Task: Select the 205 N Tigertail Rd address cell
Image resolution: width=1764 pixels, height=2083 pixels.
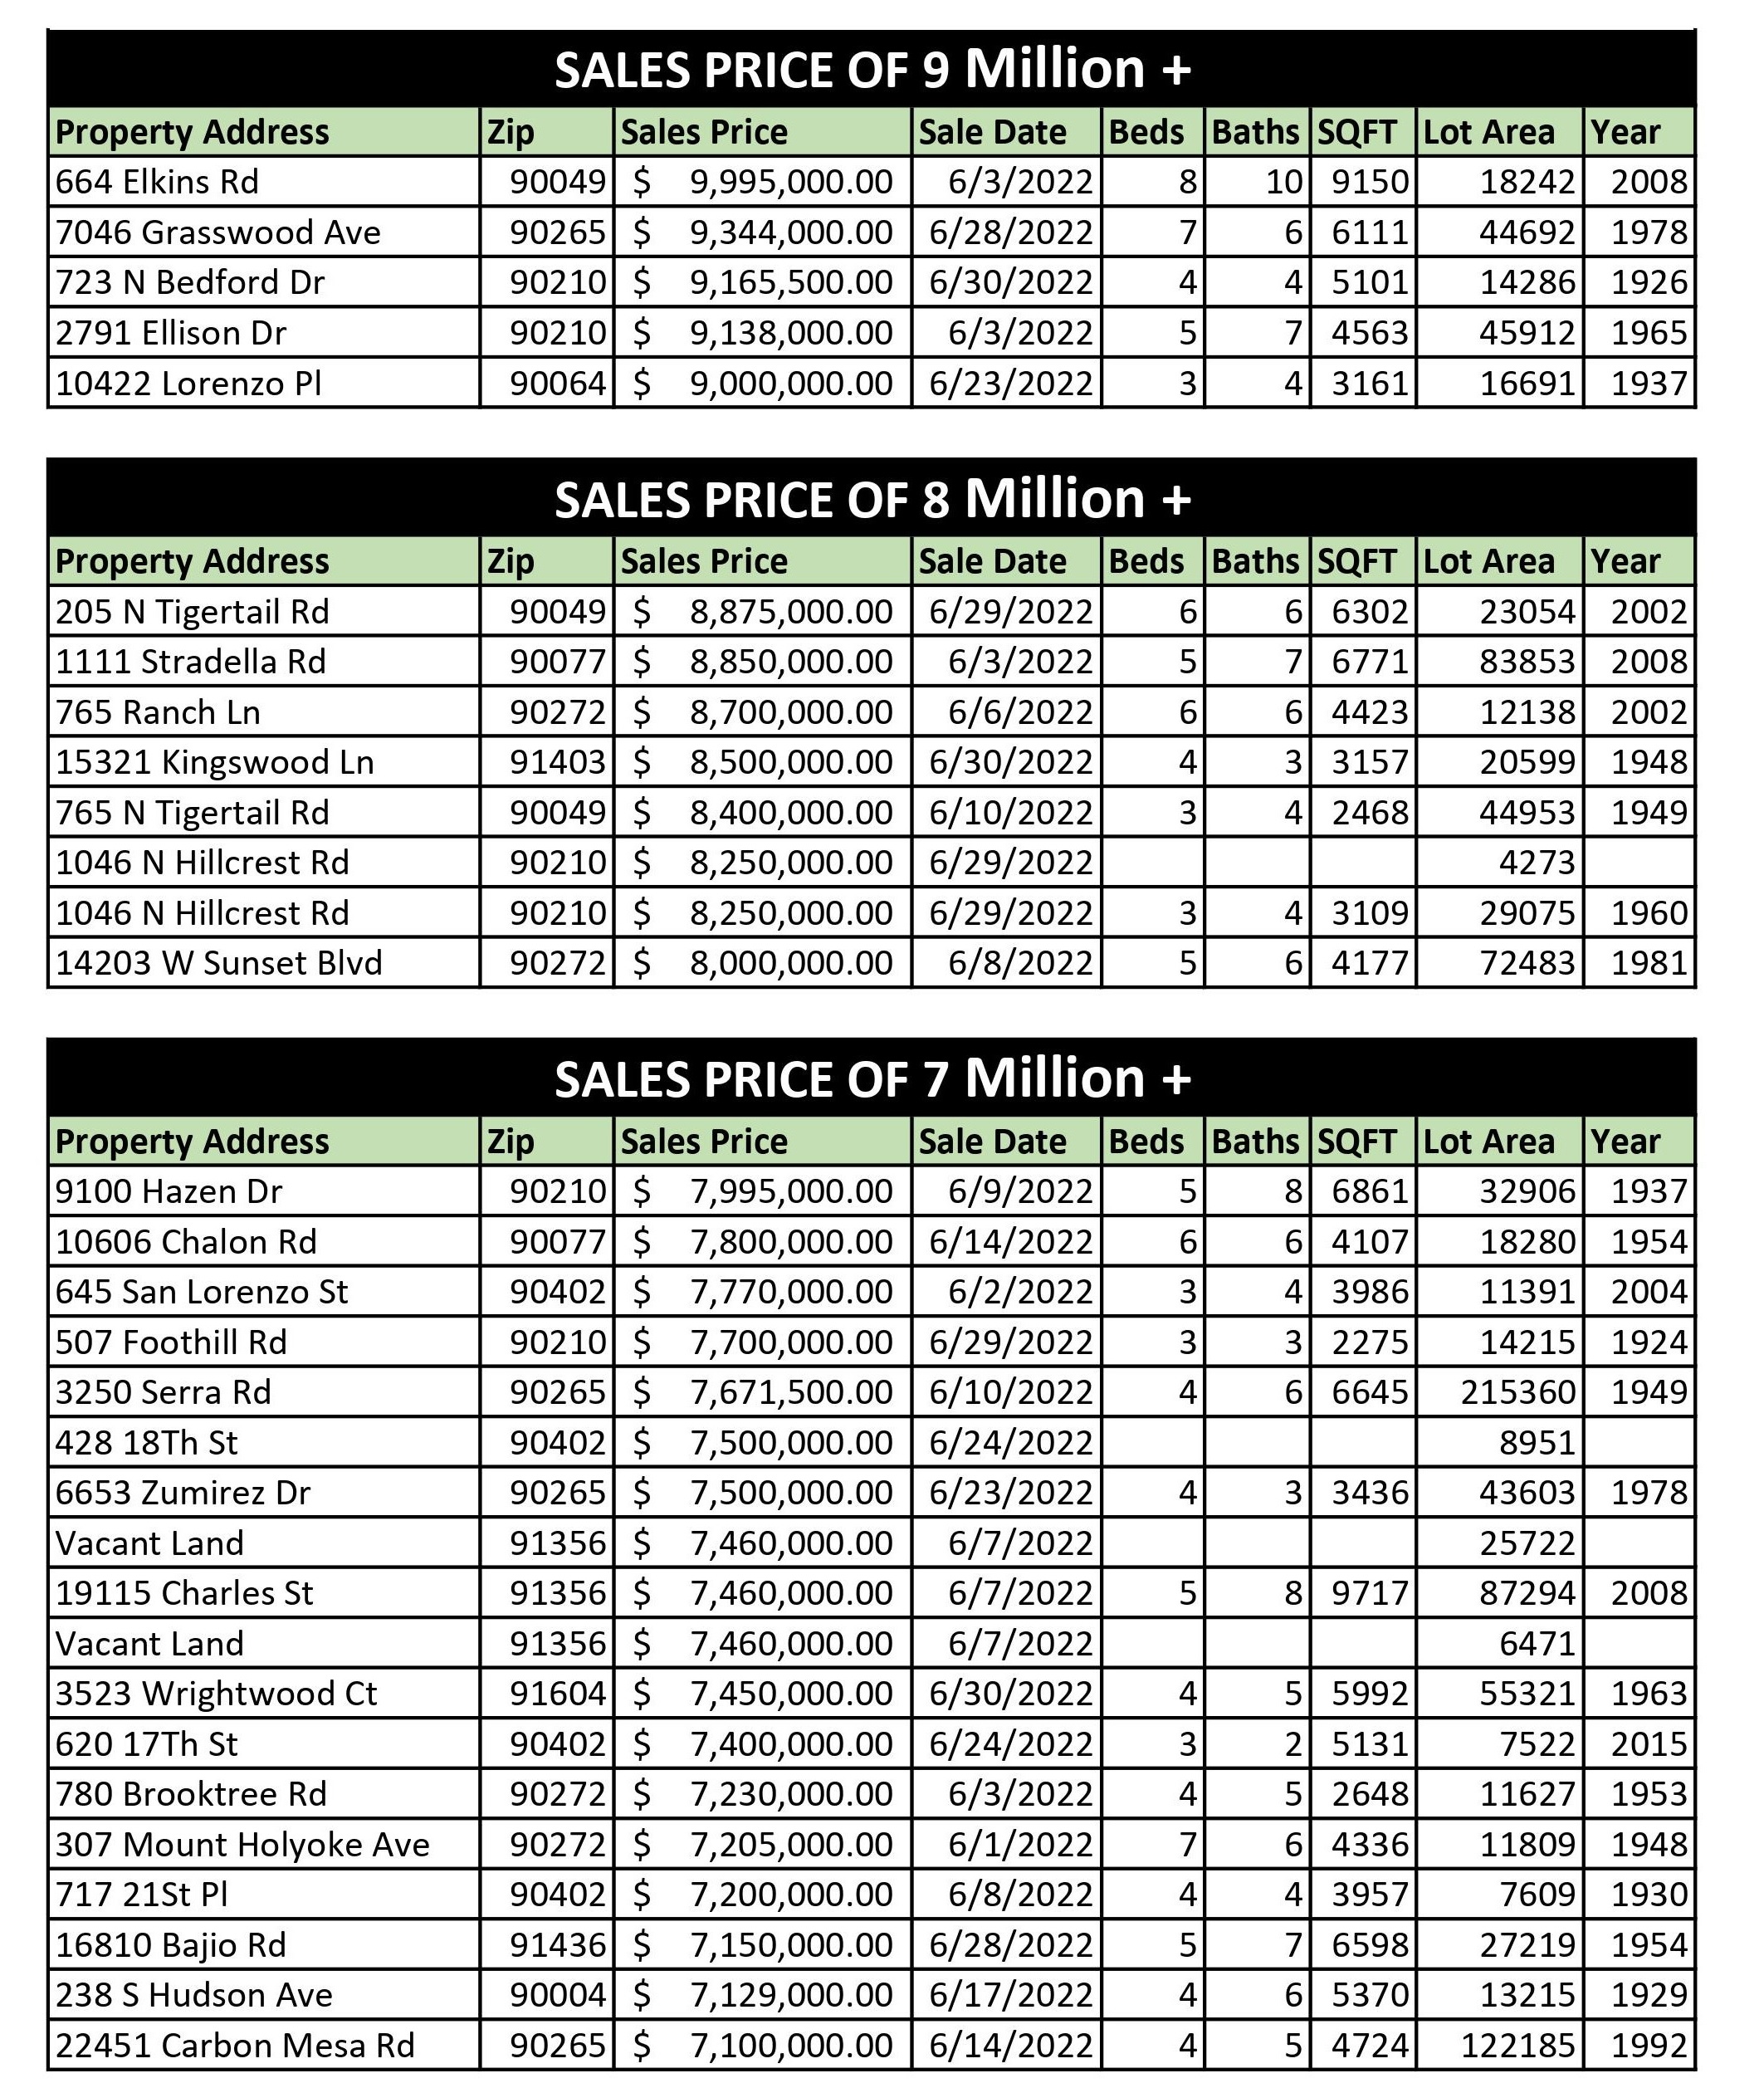Action: point(192,611)
